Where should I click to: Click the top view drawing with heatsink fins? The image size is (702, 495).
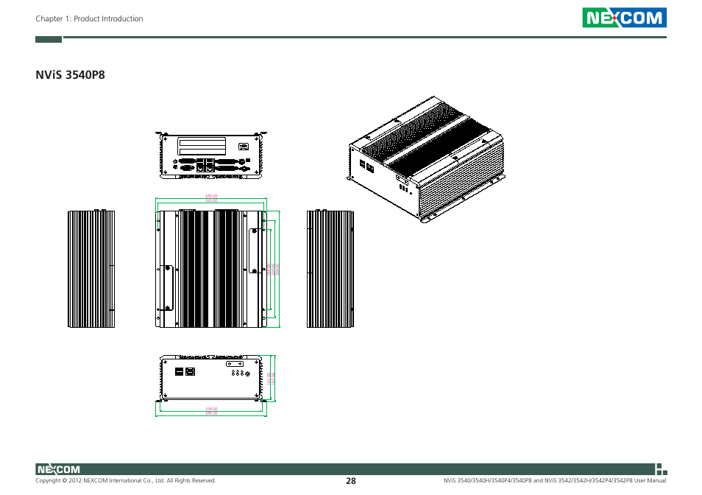point(211,269)
